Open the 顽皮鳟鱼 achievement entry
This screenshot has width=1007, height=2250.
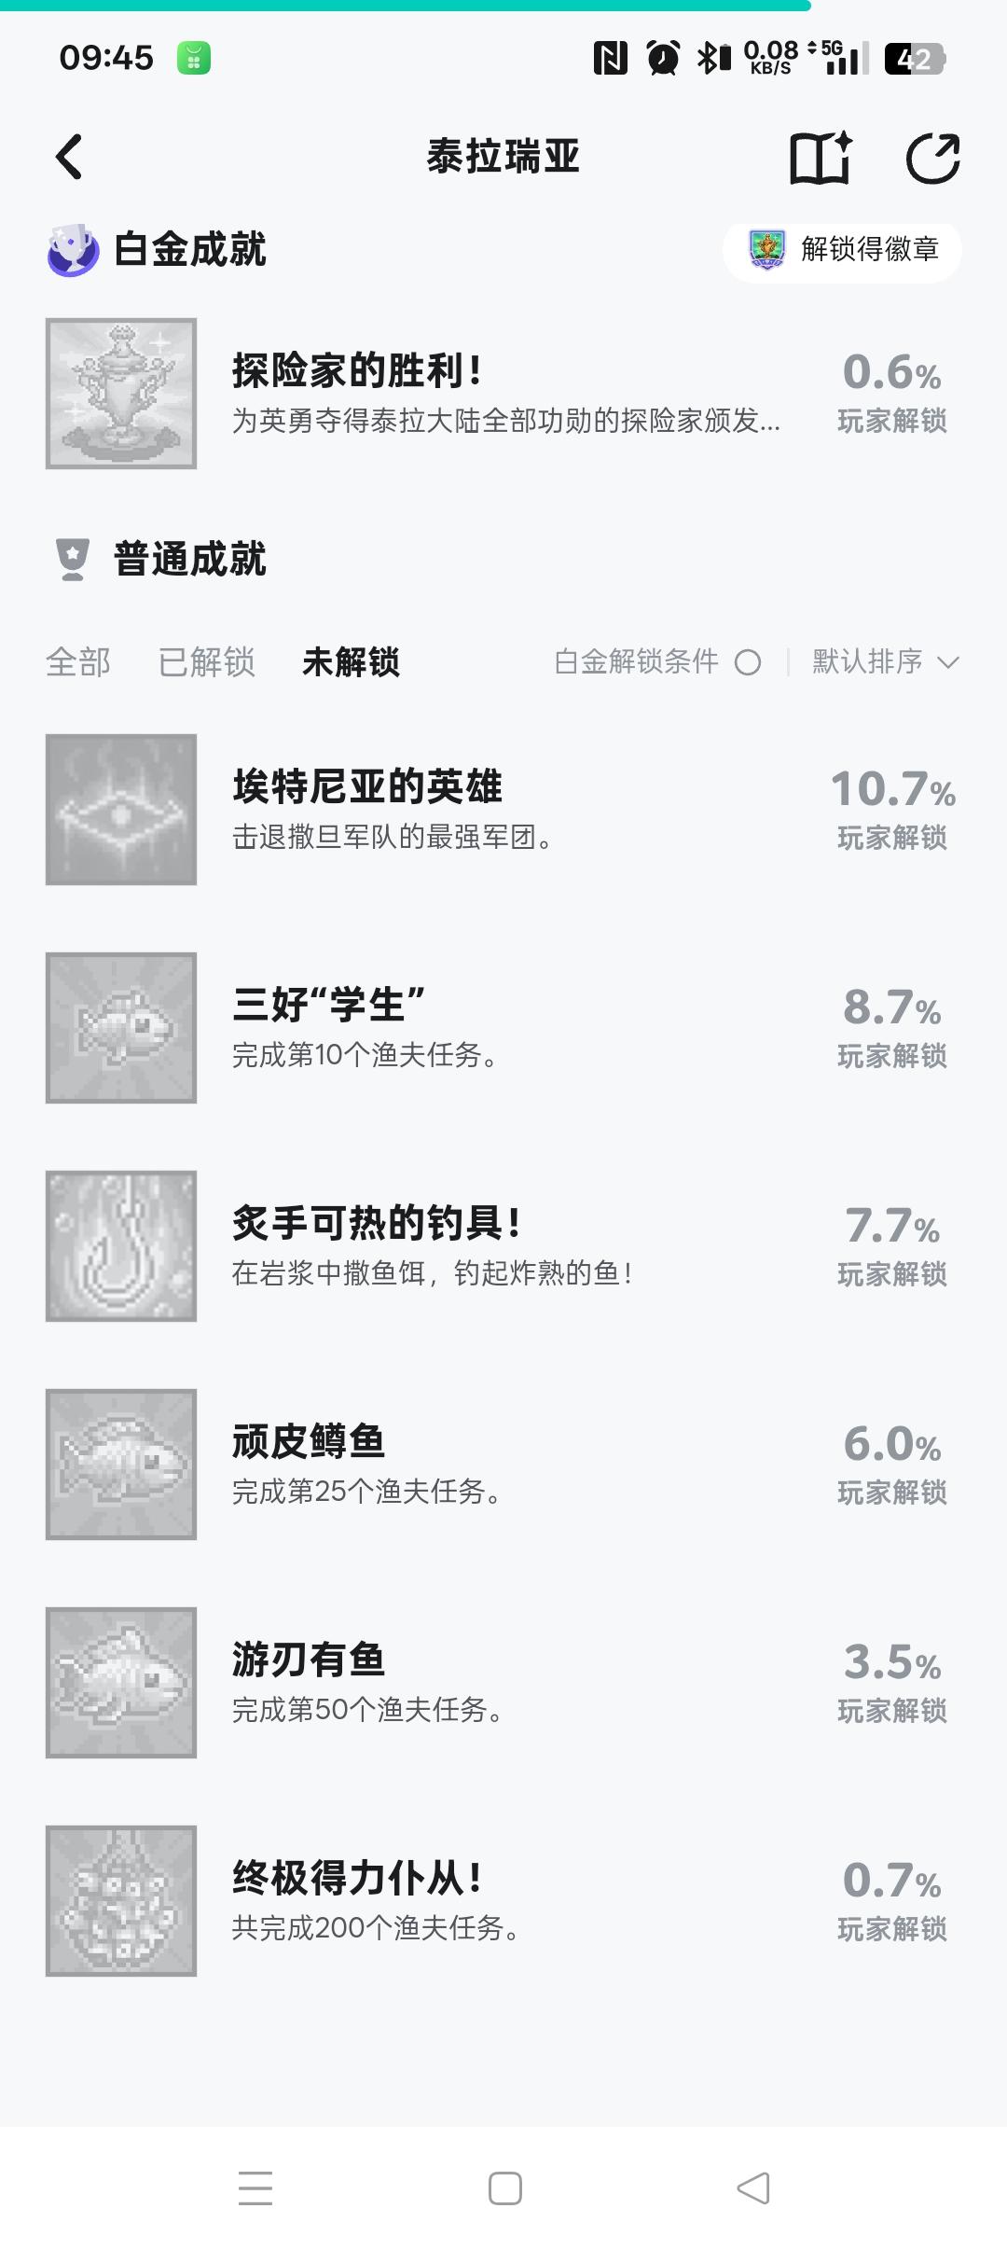pos(504,1465)
